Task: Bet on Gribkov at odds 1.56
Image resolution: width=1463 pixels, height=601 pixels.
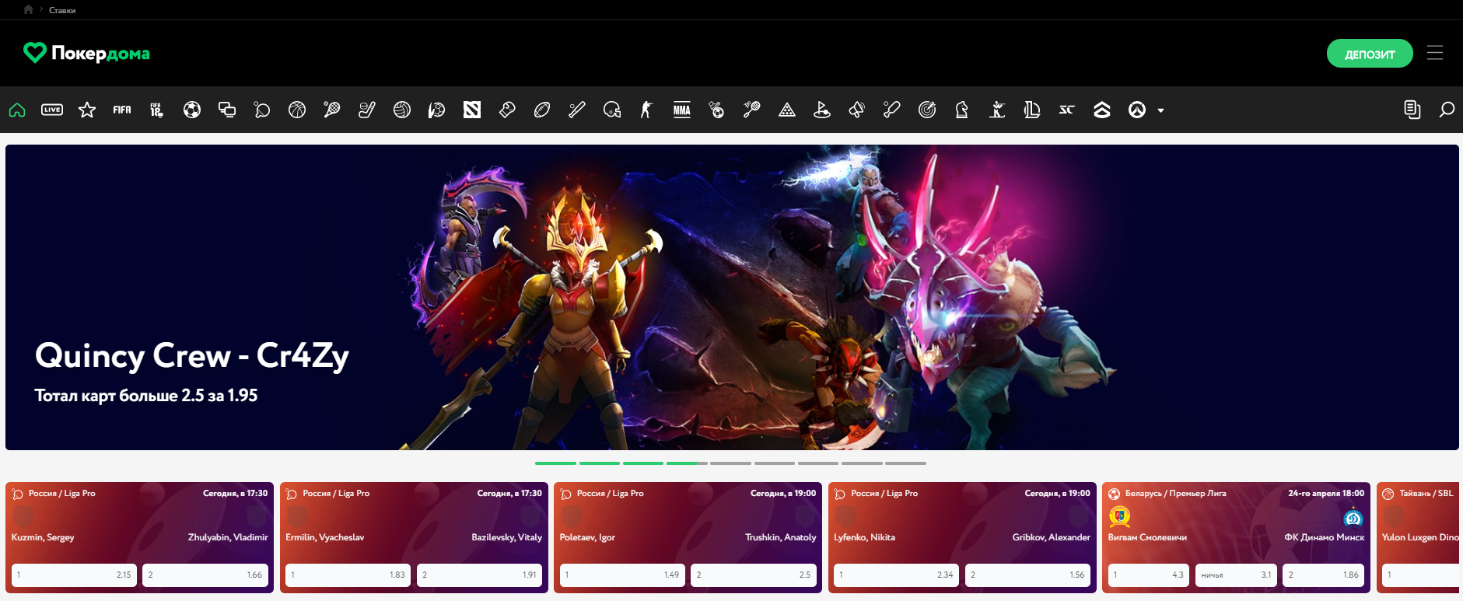Action: (1027, 575)
